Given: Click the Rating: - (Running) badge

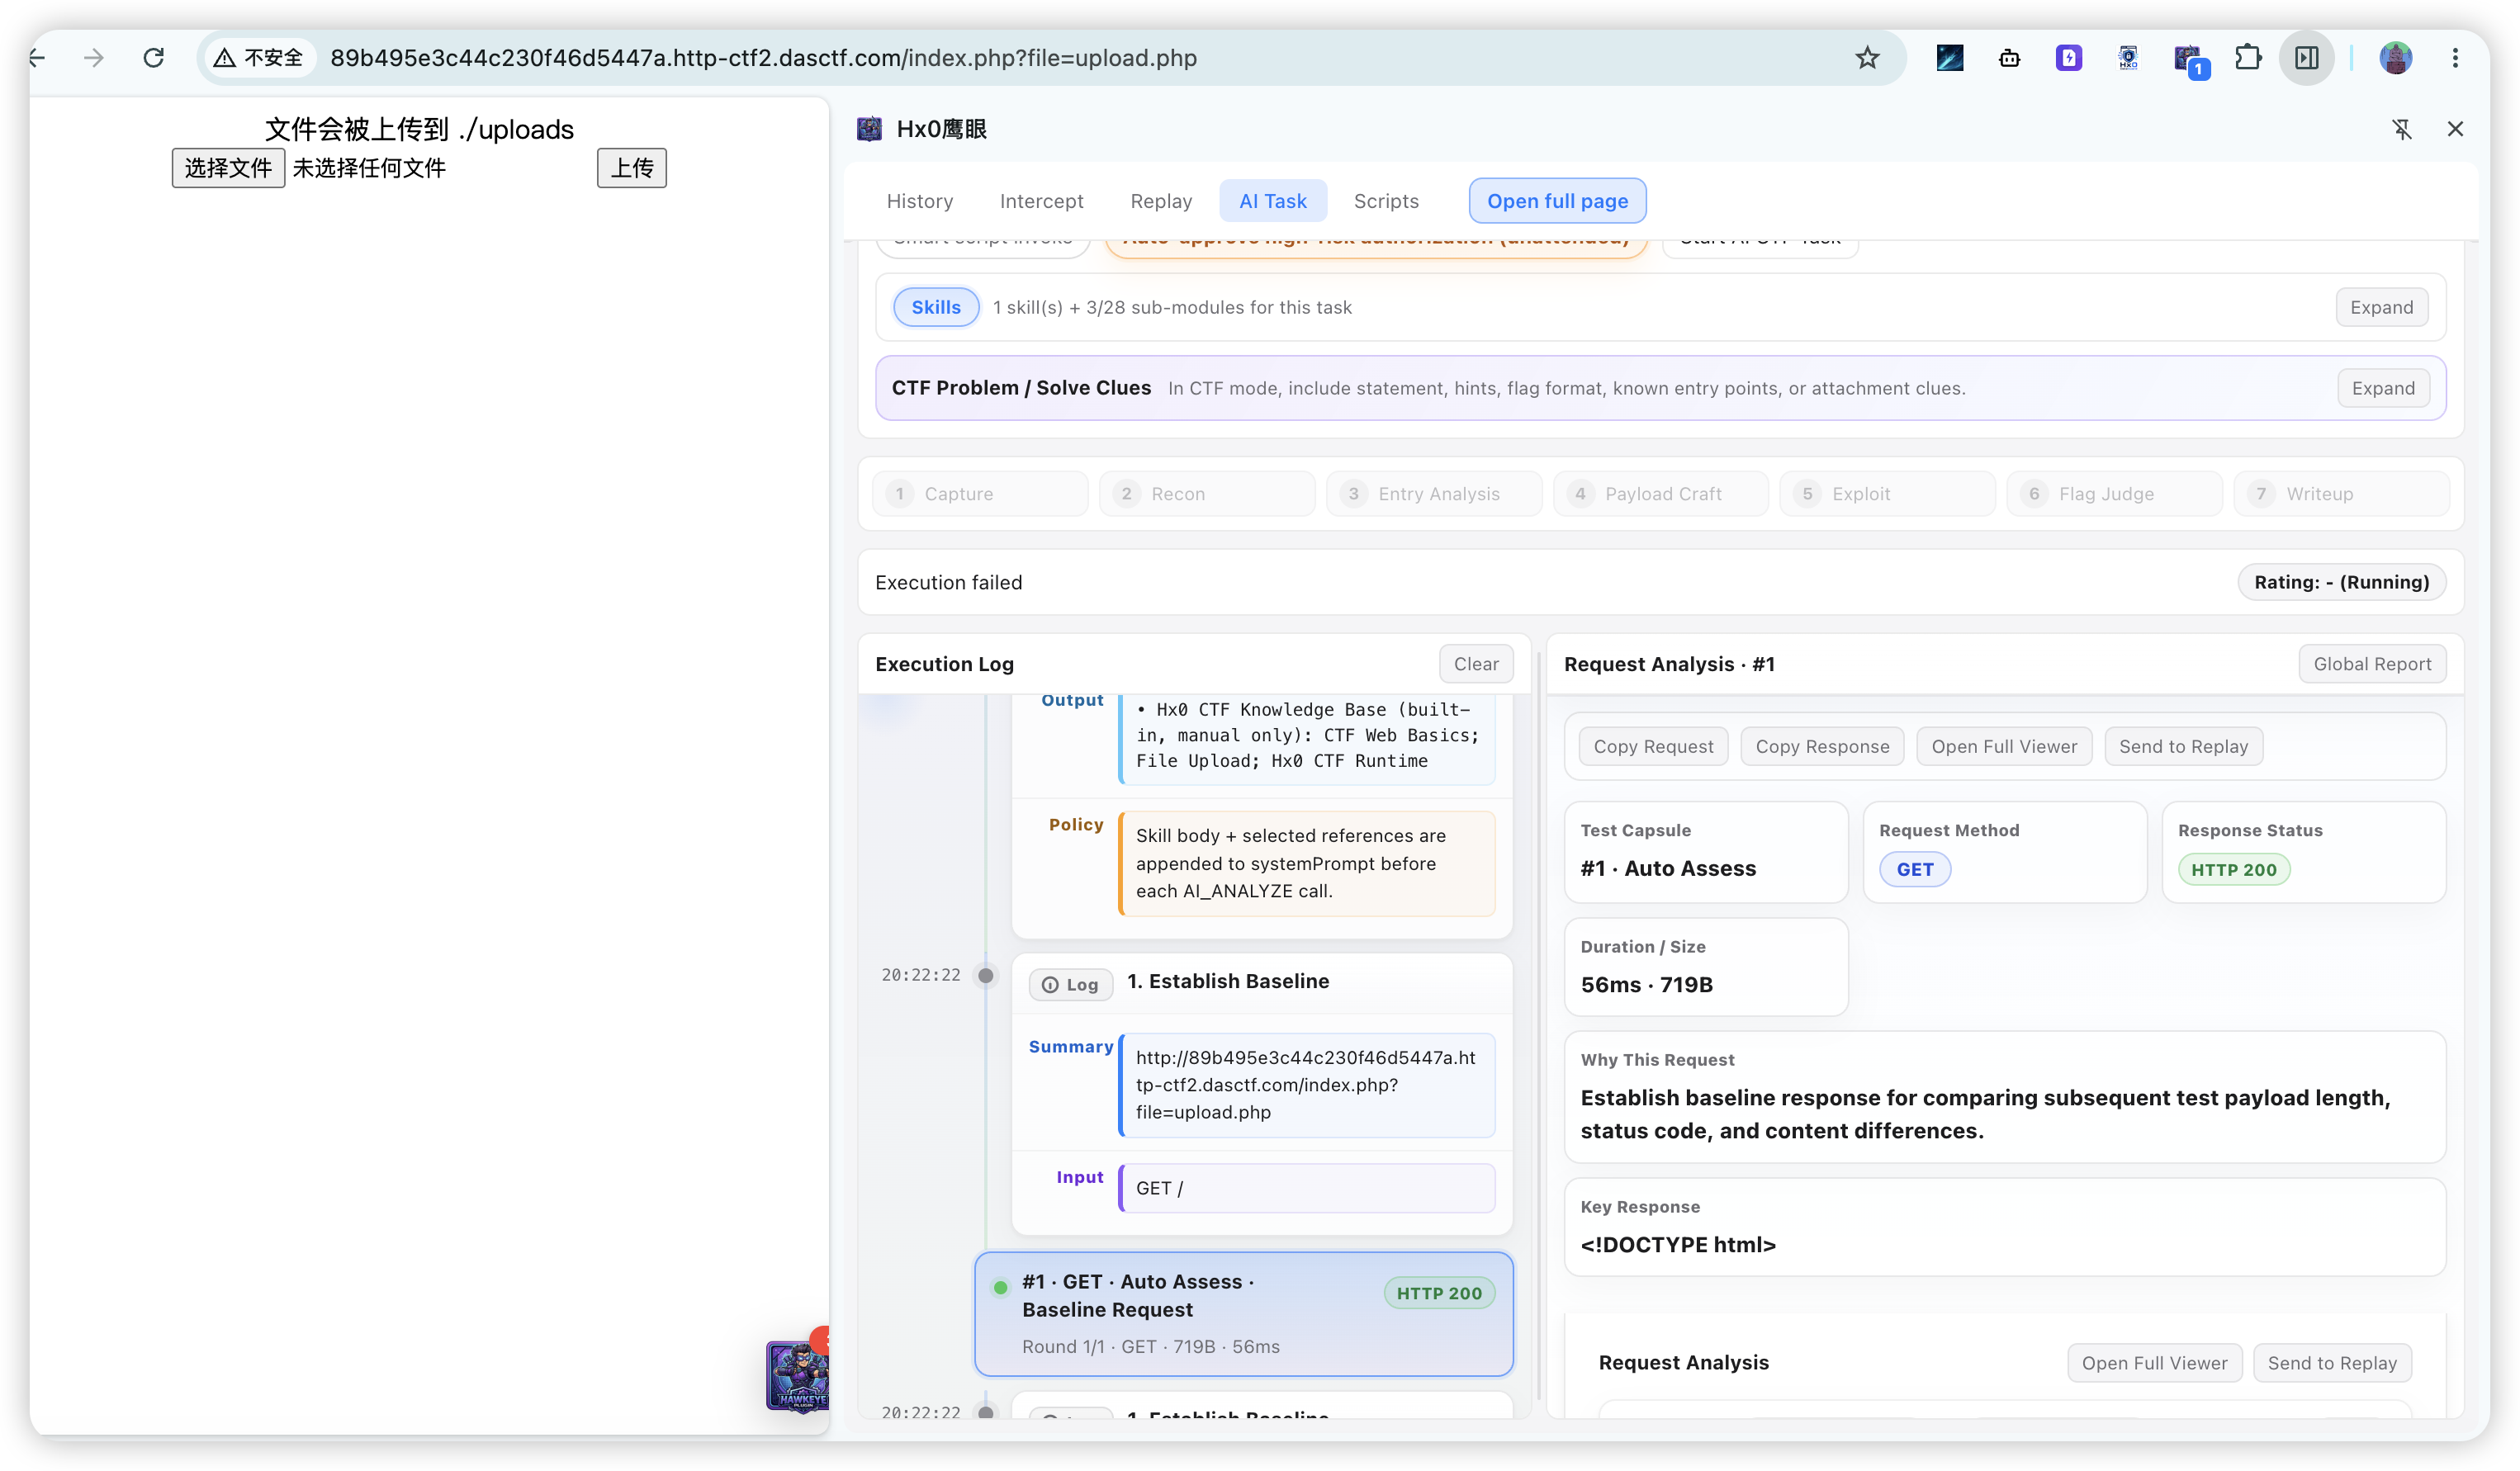Looking at the screenshot, I should click(x=2341, y=582).
